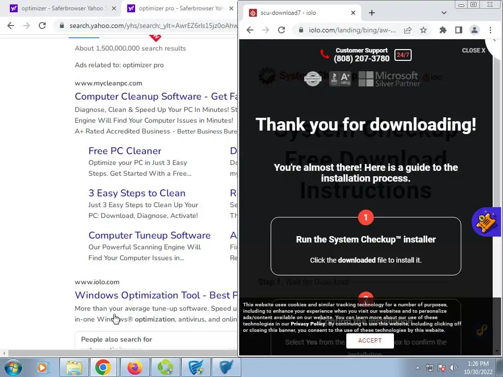Expand the tab search dropdown arrow
This screenshot has height=377, width=503.
coord(444,13)
